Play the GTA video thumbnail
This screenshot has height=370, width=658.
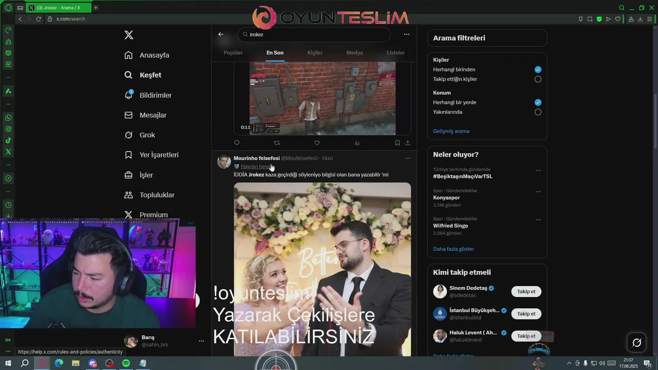(x=322, y=98)
